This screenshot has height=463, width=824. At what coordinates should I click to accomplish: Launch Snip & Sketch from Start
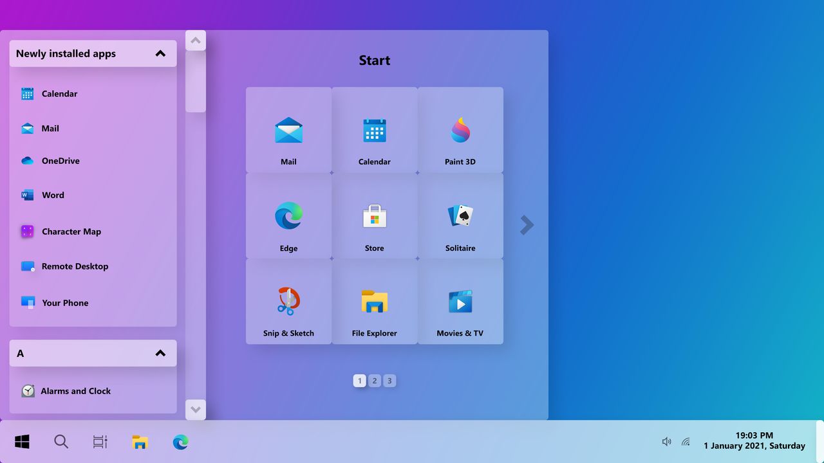click(x=288, y=301)
